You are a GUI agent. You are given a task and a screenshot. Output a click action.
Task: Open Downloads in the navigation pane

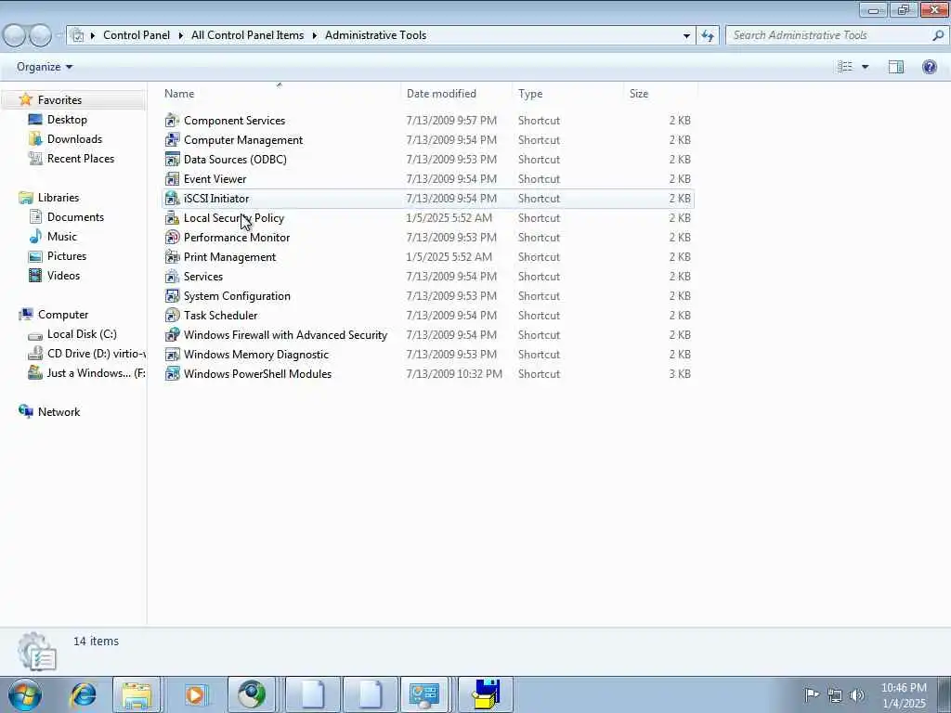coord(74,139)
